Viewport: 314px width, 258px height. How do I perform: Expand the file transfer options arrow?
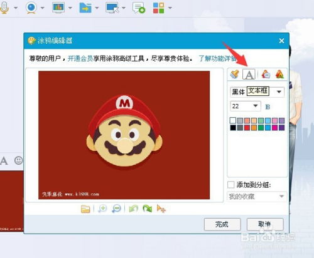(97, 8)
